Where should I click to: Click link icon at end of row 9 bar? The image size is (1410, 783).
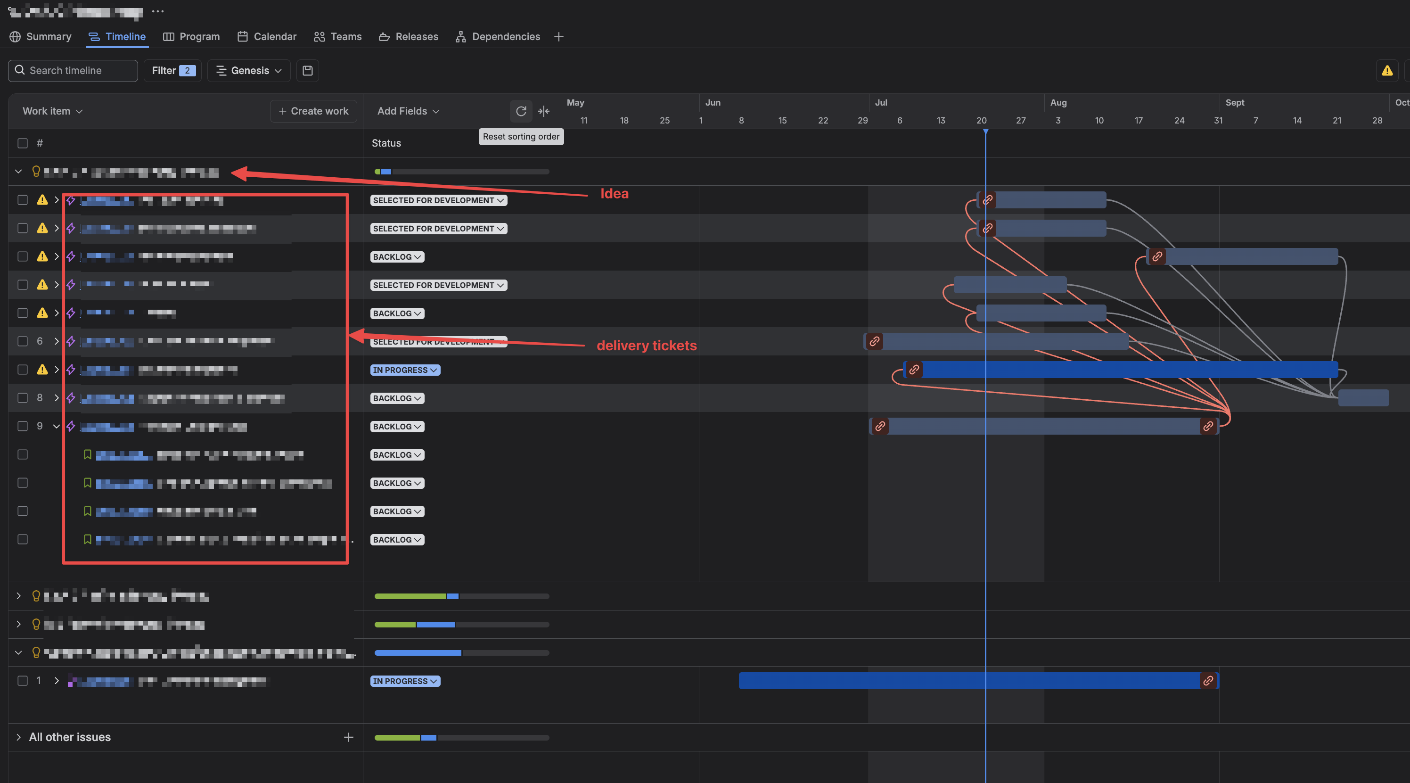1208,426
